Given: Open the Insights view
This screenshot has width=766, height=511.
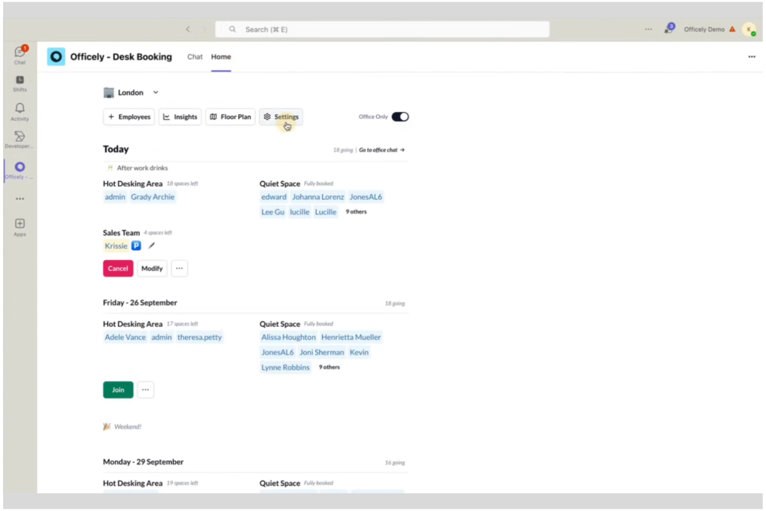Looking at the screenshot, I should [x=180, y=117].
